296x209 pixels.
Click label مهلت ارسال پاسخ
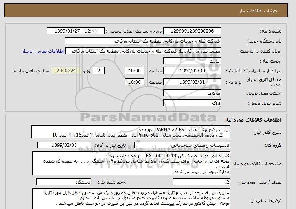[x=263, y=71]
